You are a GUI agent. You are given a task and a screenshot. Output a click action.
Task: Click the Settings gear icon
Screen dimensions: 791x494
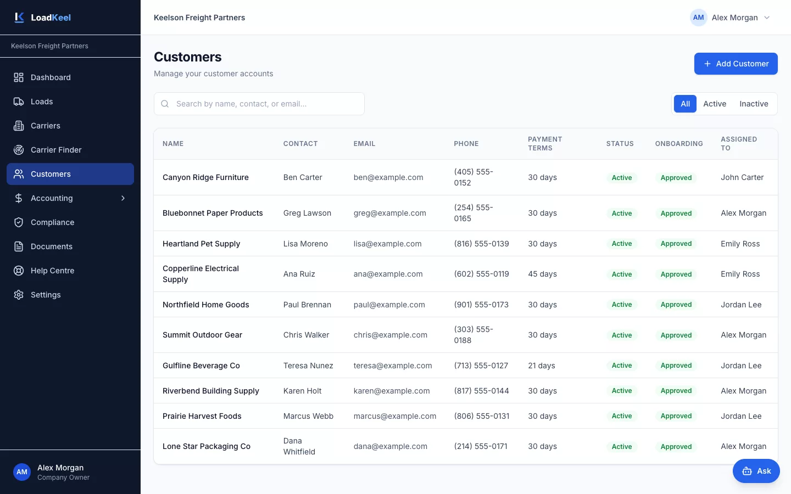click(x=19, y=295)
